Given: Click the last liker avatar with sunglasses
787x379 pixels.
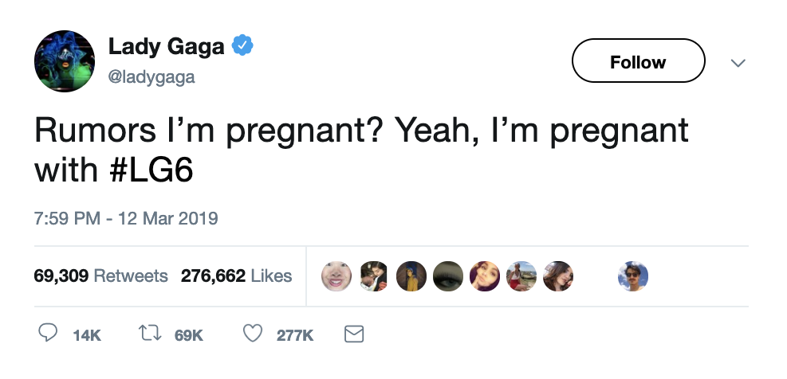Looking at the screenshot, I should pos(633,276).
